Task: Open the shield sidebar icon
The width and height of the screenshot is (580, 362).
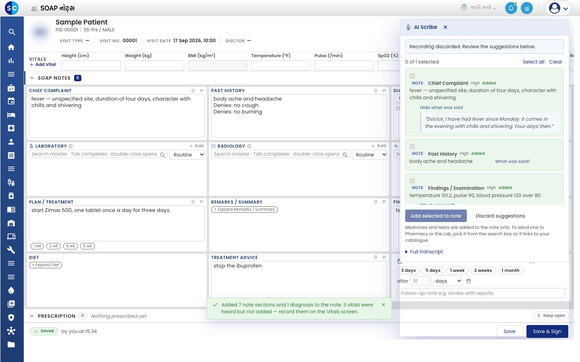Action: tap(11, 317)
